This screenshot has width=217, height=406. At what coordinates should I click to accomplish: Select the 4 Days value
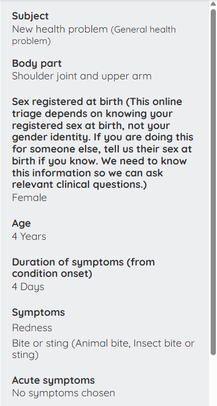[28, 287]
